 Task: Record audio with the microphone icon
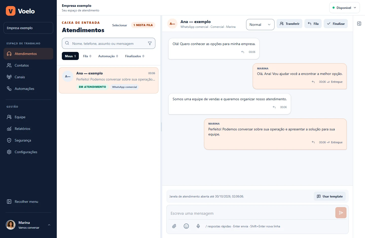[198, 226]
